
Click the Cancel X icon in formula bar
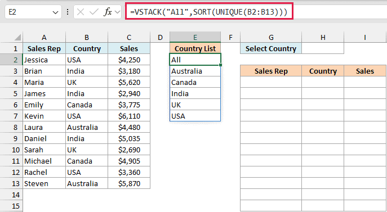pos(81,12)
